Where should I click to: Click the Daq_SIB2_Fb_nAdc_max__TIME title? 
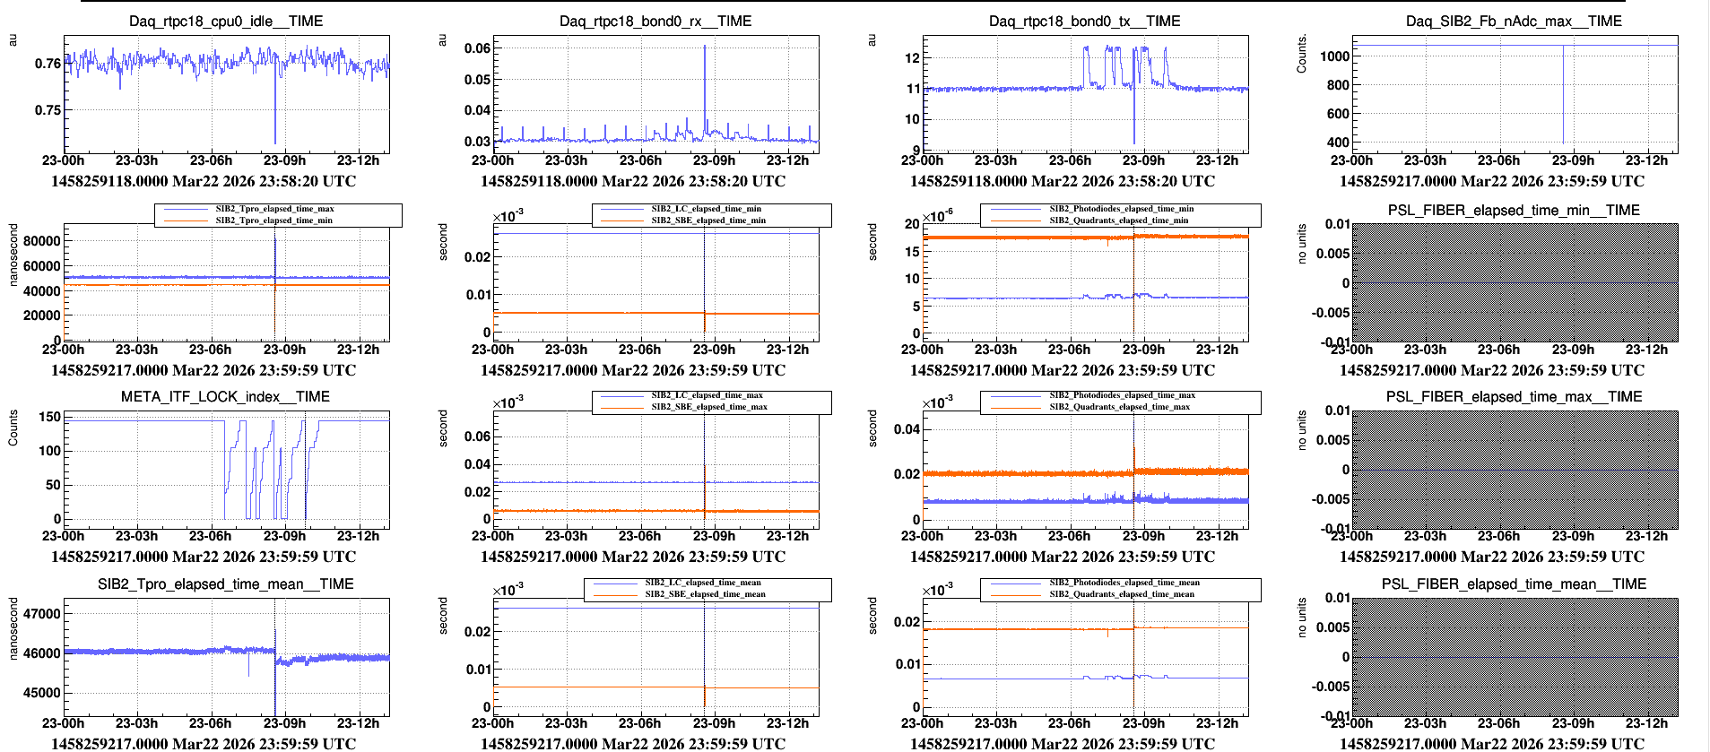tap(1514, 21)
